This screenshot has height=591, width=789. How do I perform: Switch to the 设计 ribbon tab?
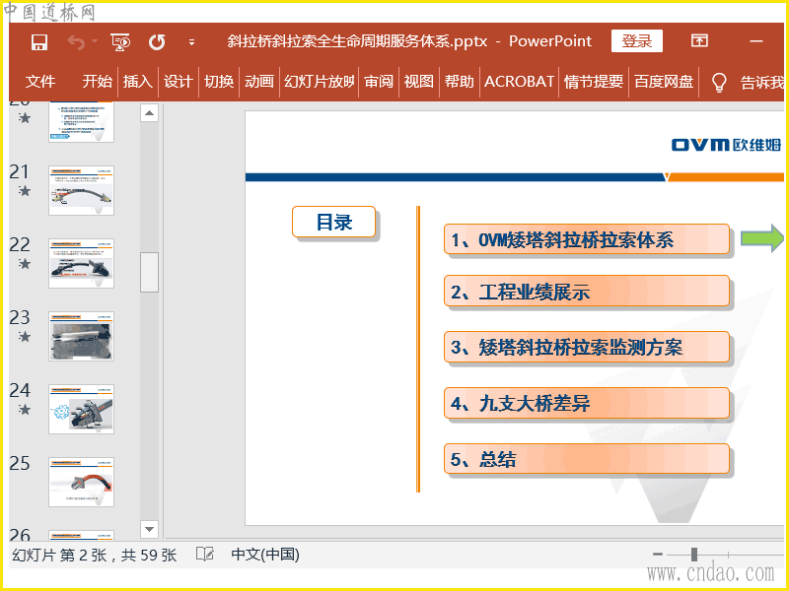pyautogui.click(x=179, y=81)
